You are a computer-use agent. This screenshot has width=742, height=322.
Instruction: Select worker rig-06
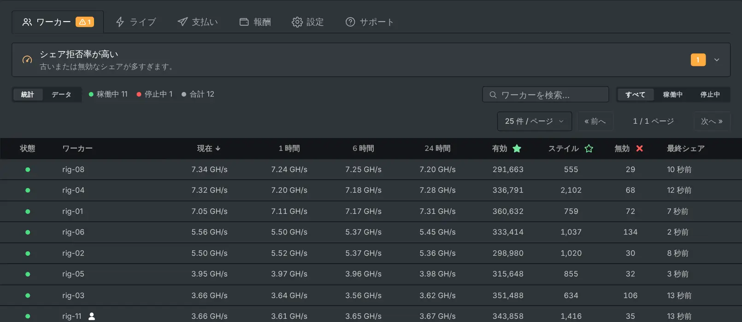[73, 232]
